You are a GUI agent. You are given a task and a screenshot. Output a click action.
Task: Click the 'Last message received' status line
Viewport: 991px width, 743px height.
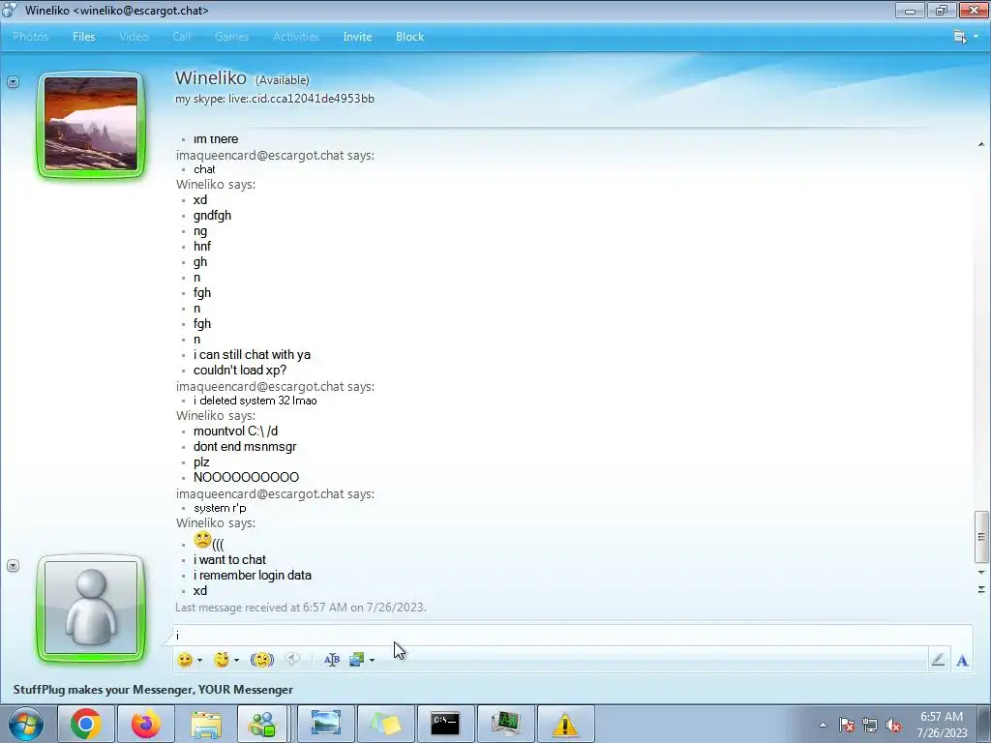tap(301, 608)
